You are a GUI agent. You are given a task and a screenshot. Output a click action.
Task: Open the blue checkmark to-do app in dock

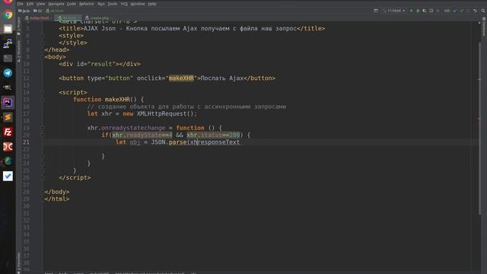tap(8, 176)
